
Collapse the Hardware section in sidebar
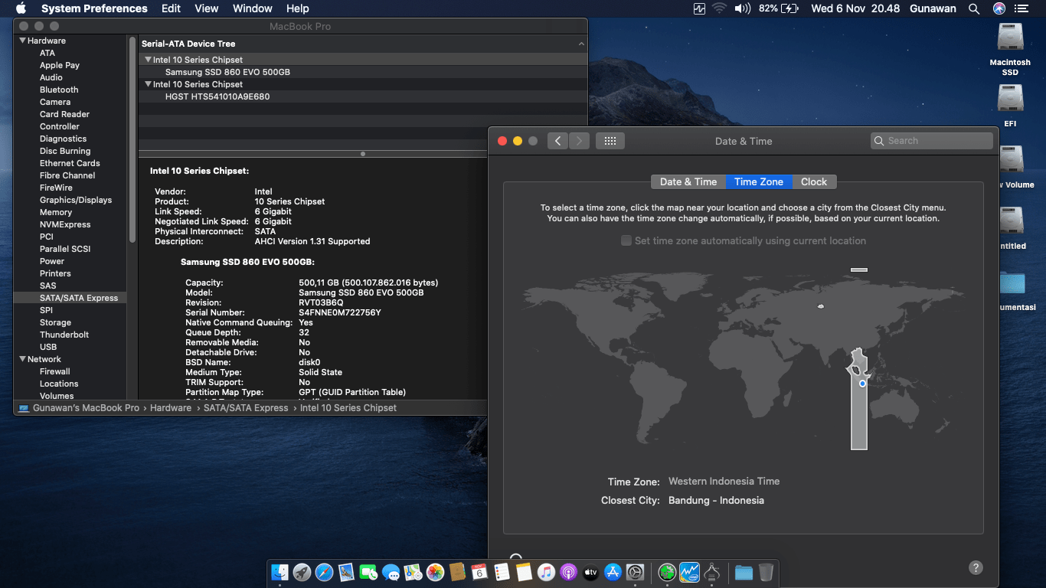(x=23, y=41)
